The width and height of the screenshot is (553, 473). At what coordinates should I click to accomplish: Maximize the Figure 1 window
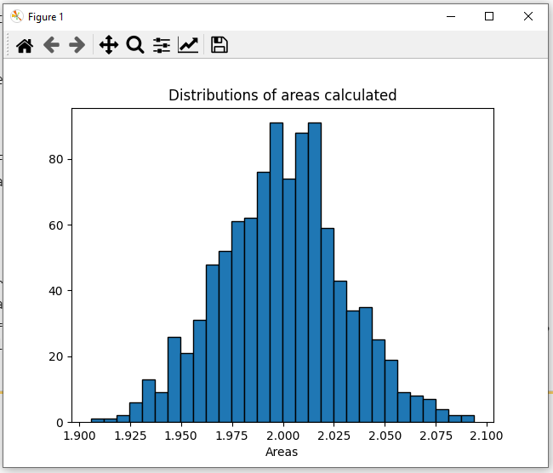coord(489,16)
